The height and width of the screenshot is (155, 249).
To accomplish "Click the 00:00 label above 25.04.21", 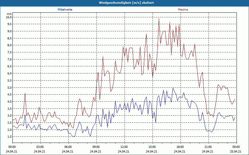I will (236, 147).
